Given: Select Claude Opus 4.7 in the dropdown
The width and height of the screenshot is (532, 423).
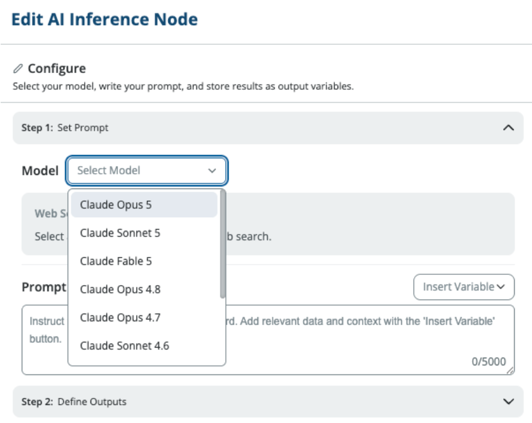Looking at the screenshot, I should 144,318.
